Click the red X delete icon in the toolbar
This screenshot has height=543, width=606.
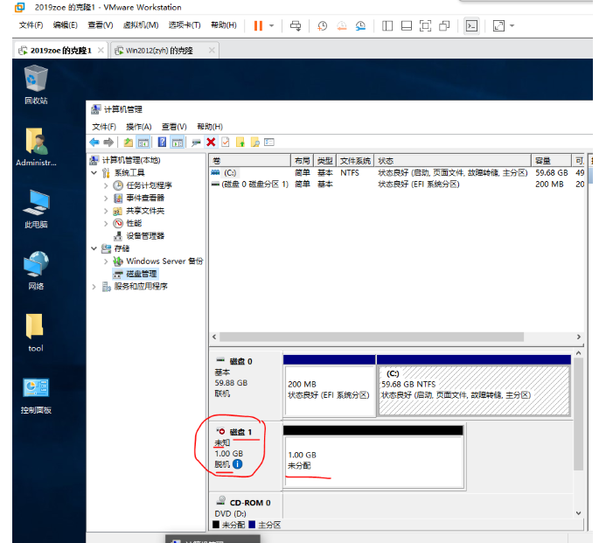tap(211, 143)
